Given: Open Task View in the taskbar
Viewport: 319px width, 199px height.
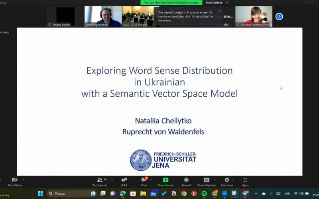Looking at the screenshot, I should 103,193.
